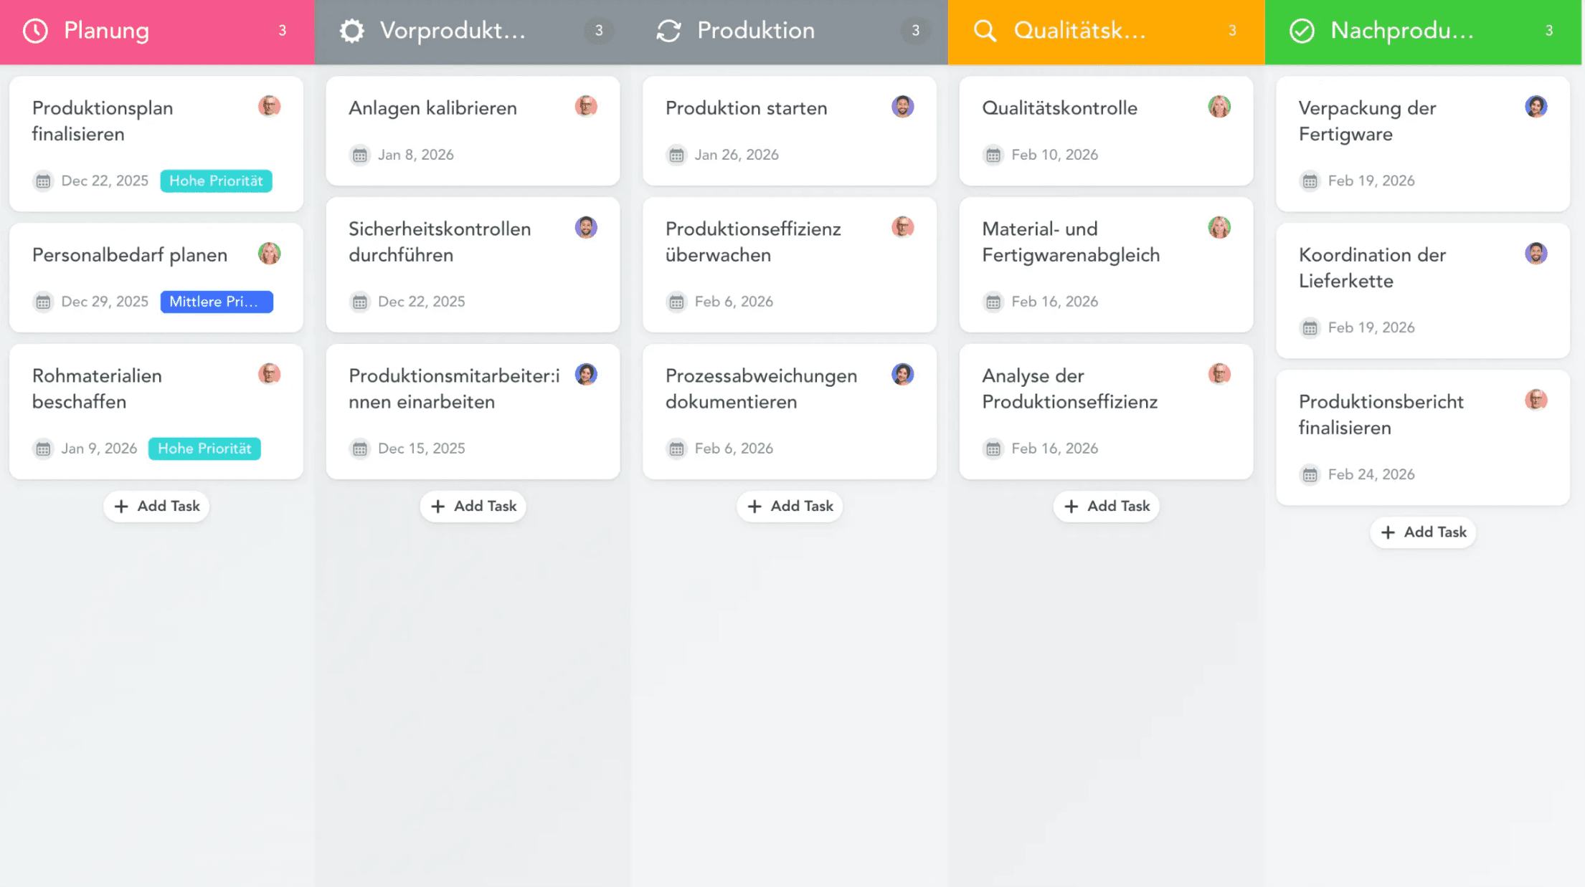1585x887 pixels.
Task: Click the blue Mittlere Pri… tag
Action: (x=216, y=302)
